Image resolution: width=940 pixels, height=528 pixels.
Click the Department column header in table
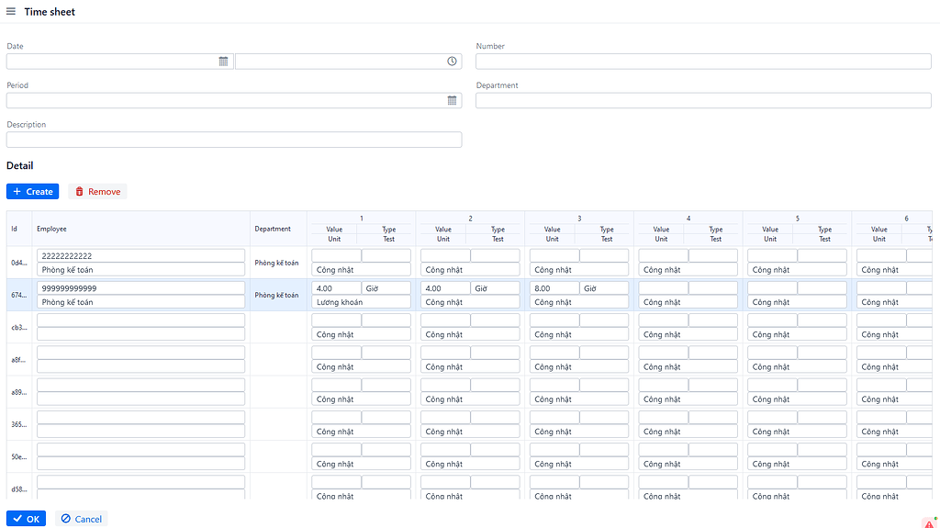click(273, 229)
